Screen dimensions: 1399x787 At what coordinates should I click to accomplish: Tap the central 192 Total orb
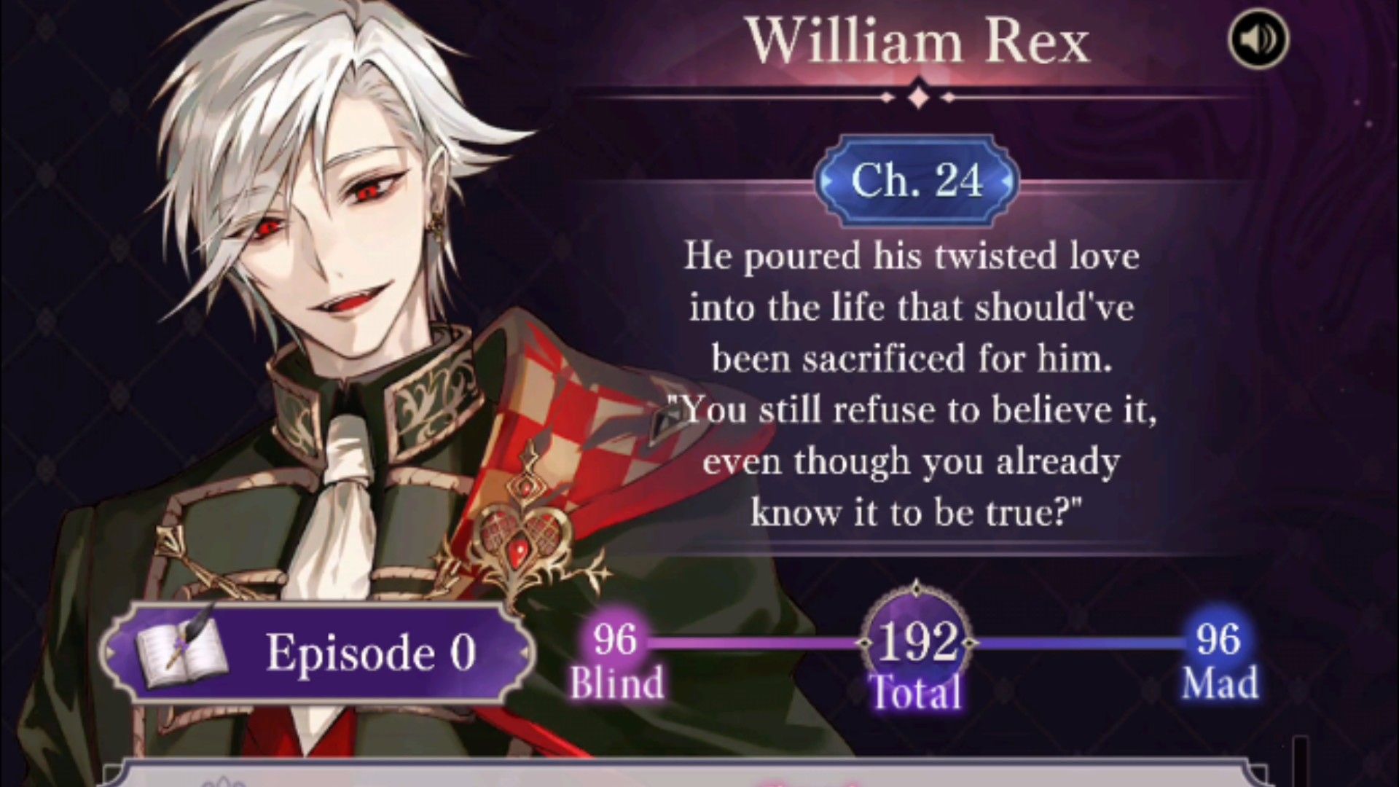917,643
